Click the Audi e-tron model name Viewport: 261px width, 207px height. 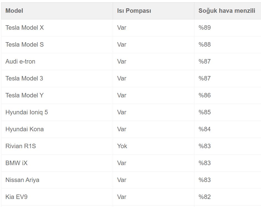(x=20, y=62)
